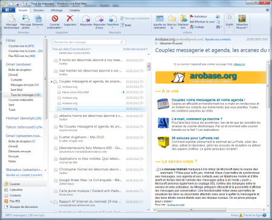The width and height of the screenshot is (272, 220).
Task: Switch to the Dossiers tab
Action: [39, 10]
